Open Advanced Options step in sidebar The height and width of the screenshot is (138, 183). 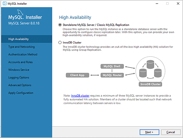pyautogui.click(x=20, y=85)
